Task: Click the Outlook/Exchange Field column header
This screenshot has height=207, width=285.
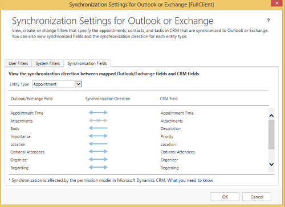Action: 31,99
